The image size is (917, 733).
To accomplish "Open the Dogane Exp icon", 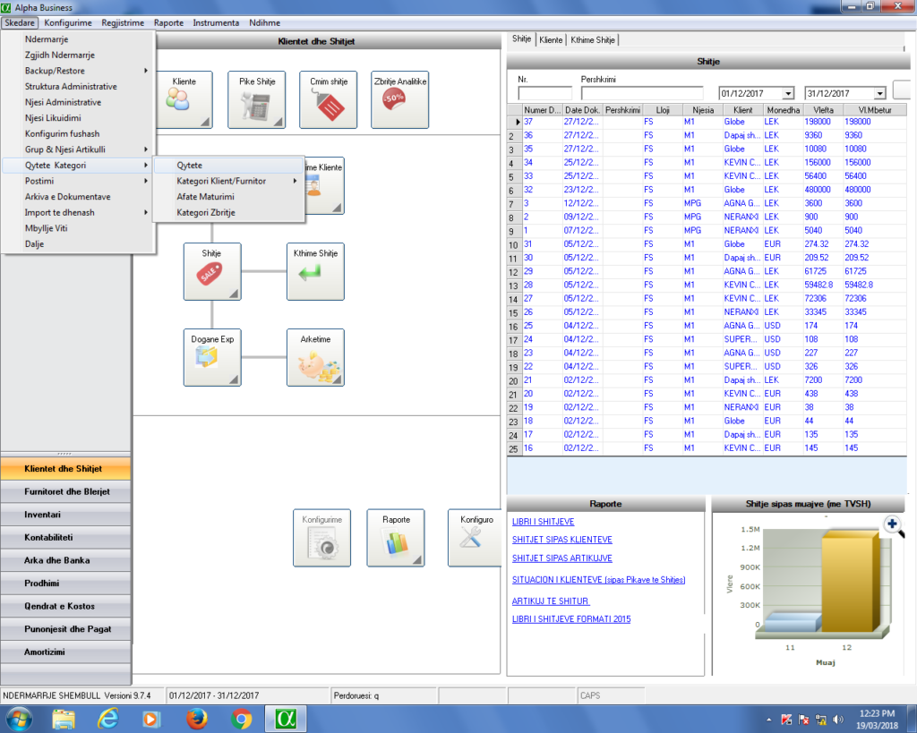I will (x=212, y=357).
